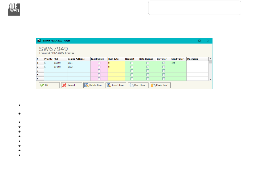Check On Timer in row 2
This screenshot has width=253, height=175.
click(x=164, y=67)
